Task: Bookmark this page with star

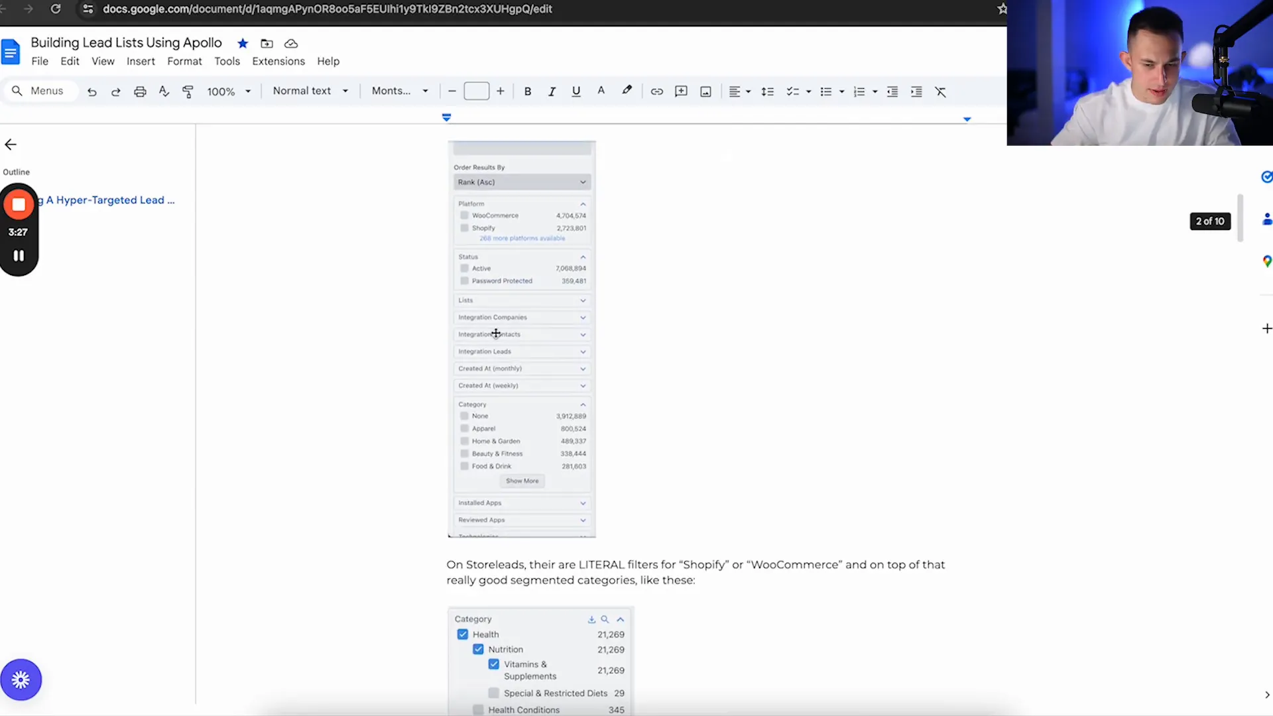Action: 1002,9
